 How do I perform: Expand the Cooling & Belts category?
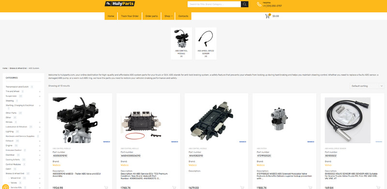click(40, 160)
